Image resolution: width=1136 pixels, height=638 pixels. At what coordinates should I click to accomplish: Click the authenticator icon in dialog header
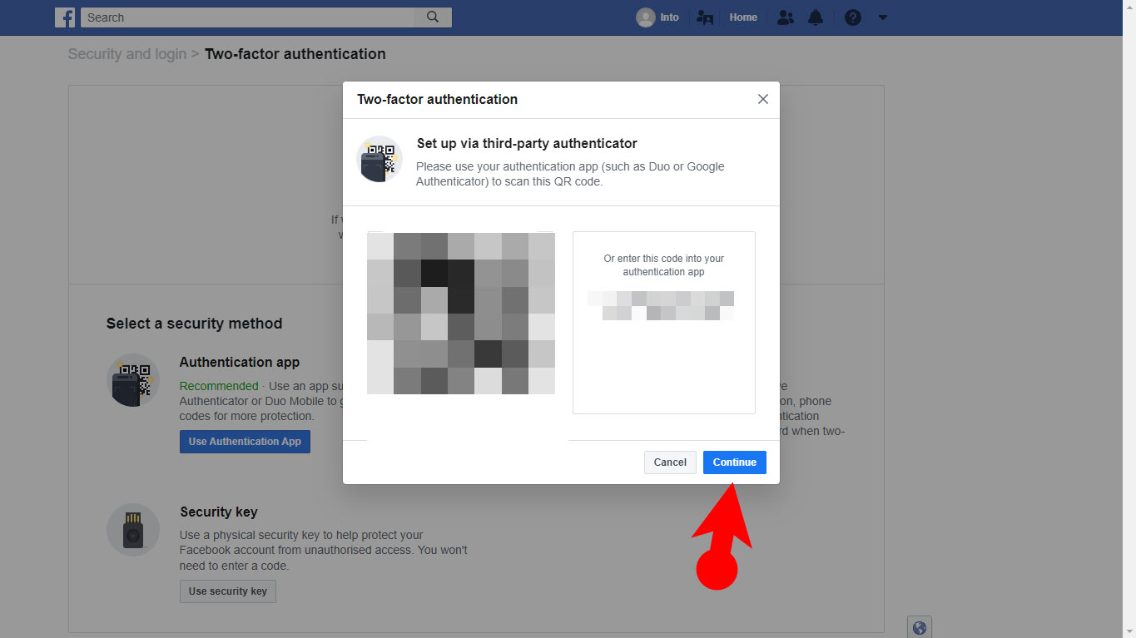tap(379, 159)
